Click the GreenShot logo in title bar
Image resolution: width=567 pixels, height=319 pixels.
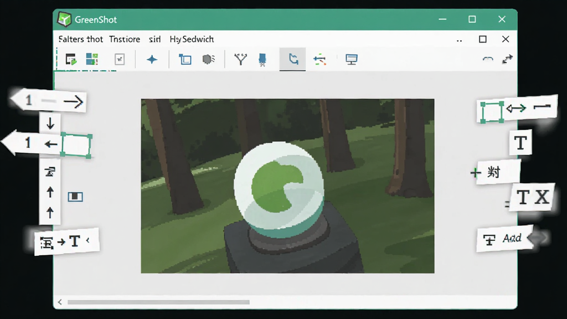tap(64, 19)
